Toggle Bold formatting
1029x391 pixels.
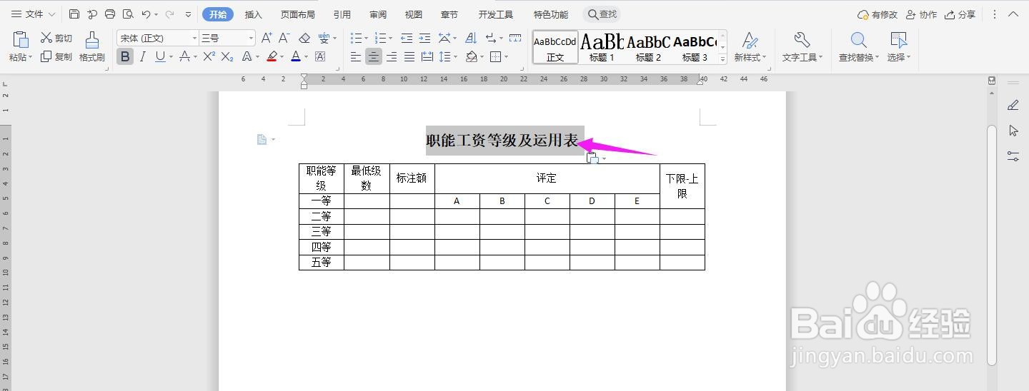(125, 56)
